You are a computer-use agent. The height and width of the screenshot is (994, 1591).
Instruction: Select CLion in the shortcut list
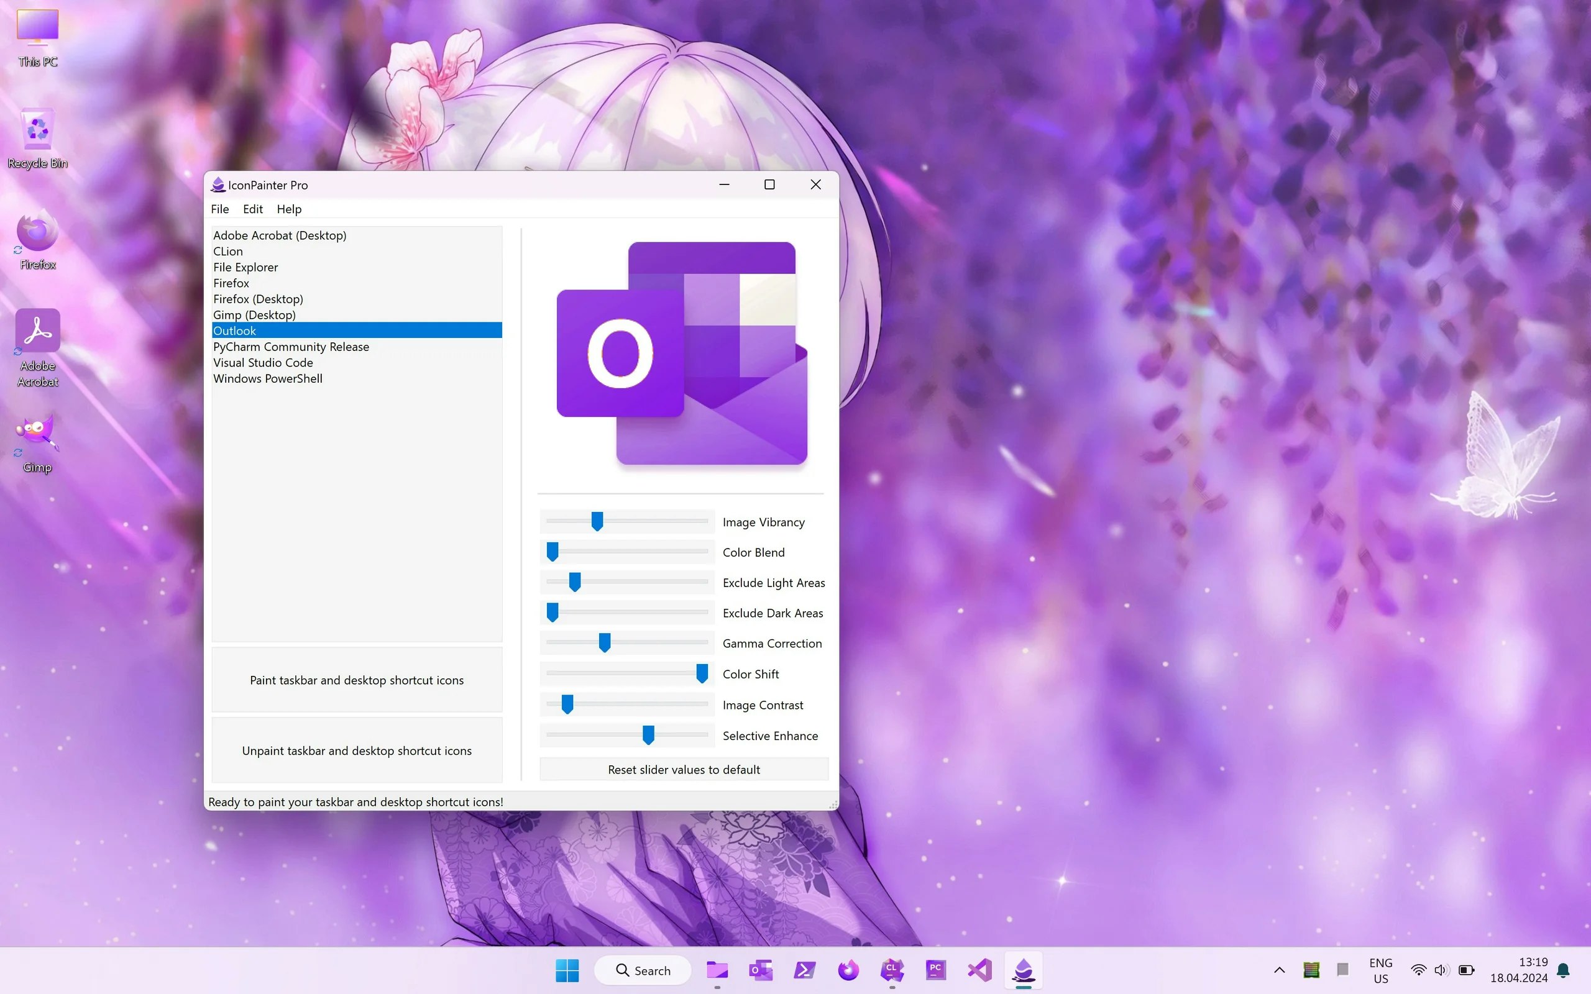(357, 251)
